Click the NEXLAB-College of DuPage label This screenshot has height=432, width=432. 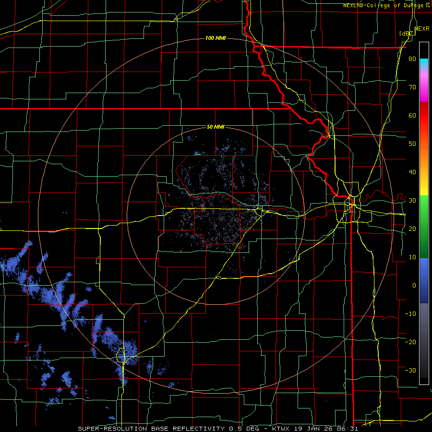click(x=383, y=5)
